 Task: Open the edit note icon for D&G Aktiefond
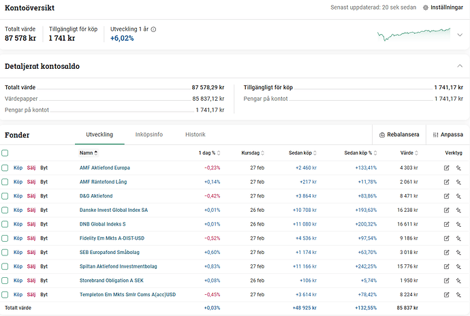pos(446,196)
